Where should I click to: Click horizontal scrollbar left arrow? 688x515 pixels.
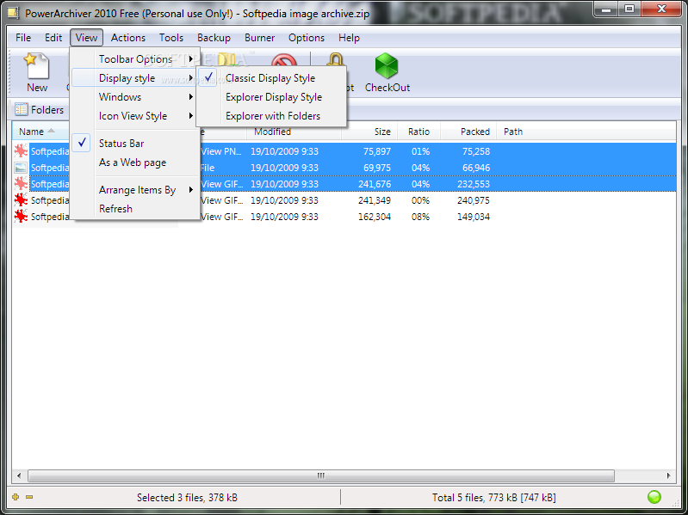[x=19, y=475]
